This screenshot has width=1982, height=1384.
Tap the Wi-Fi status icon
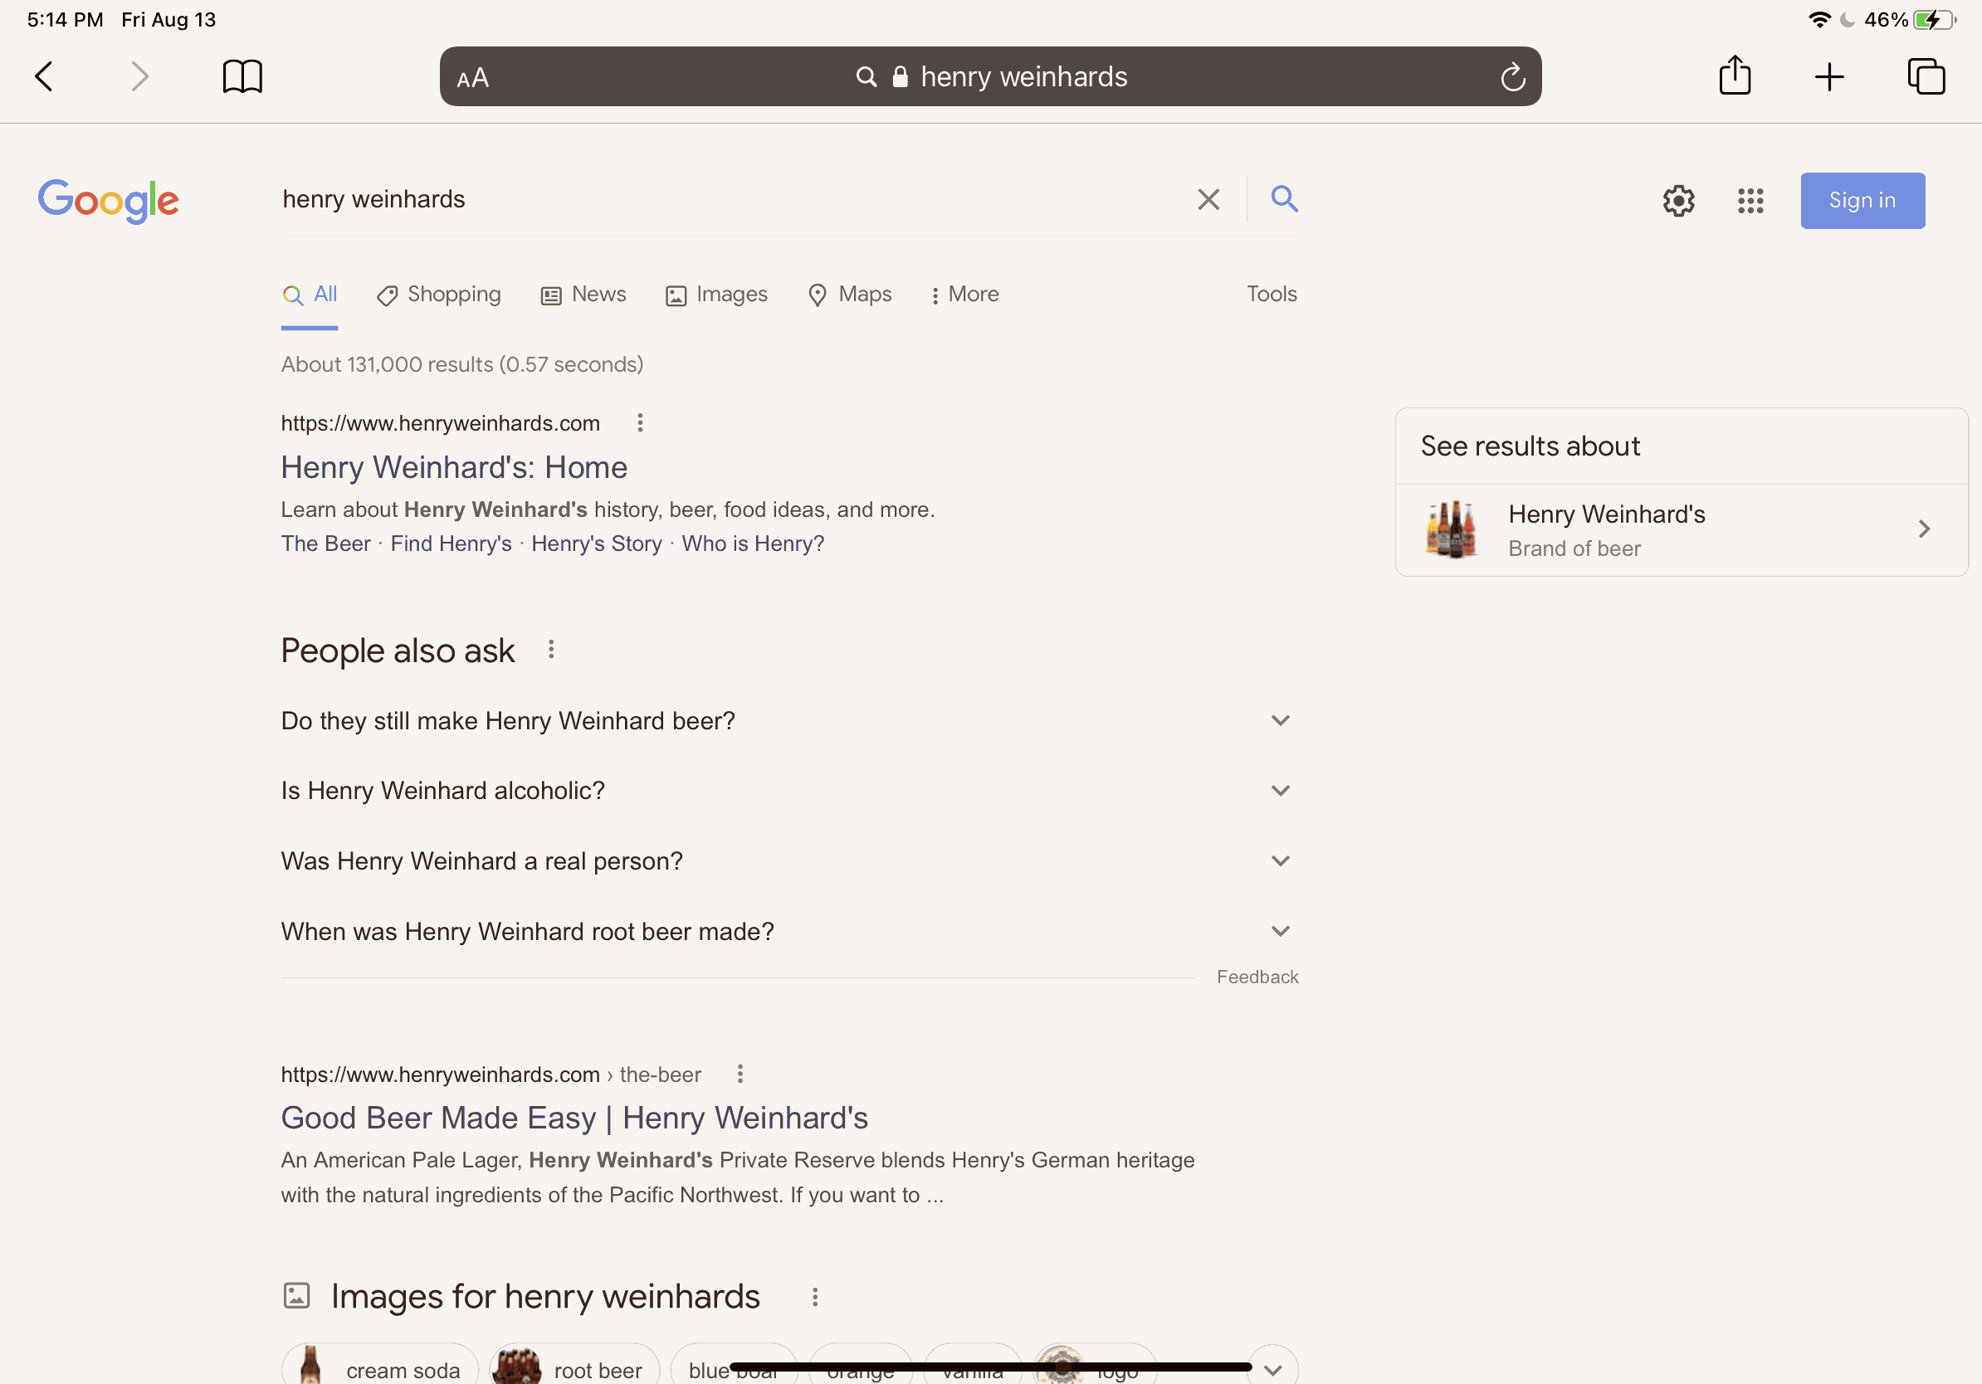[x=1818, y=20]
